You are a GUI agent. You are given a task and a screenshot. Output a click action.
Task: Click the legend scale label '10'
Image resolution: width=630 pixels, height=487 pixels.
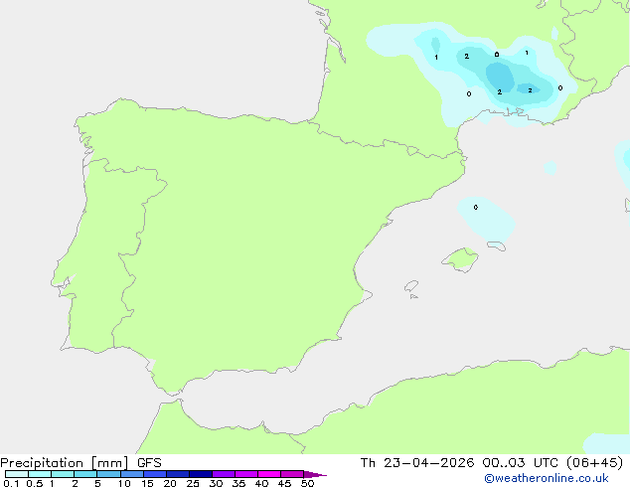point(124,483)
